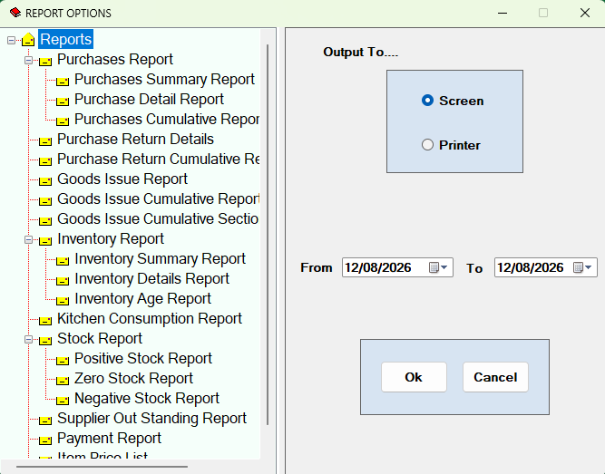Click the Purchase Return Details folder icon

point(45,140)
